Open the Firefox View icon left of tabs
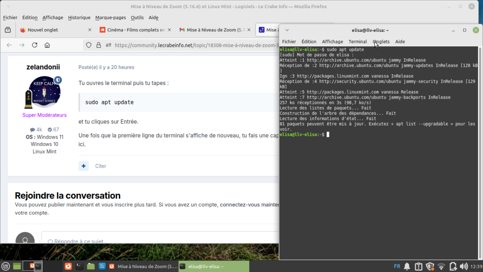483x272 pixels. coord(7,30)
